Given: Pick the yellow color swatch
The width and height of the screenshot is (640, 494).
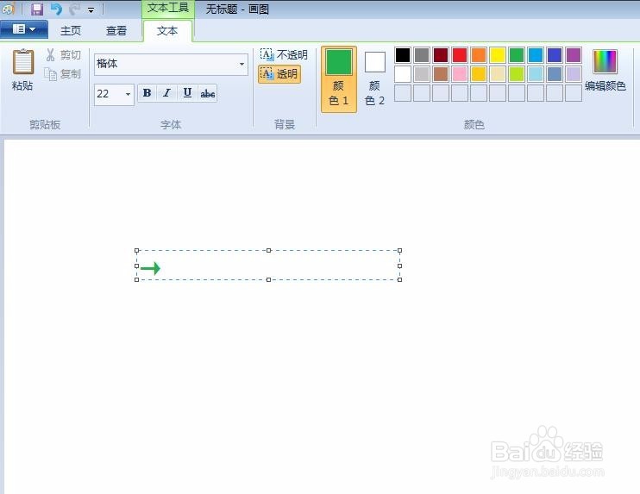Looking at the screenshot, I should 498,55.
